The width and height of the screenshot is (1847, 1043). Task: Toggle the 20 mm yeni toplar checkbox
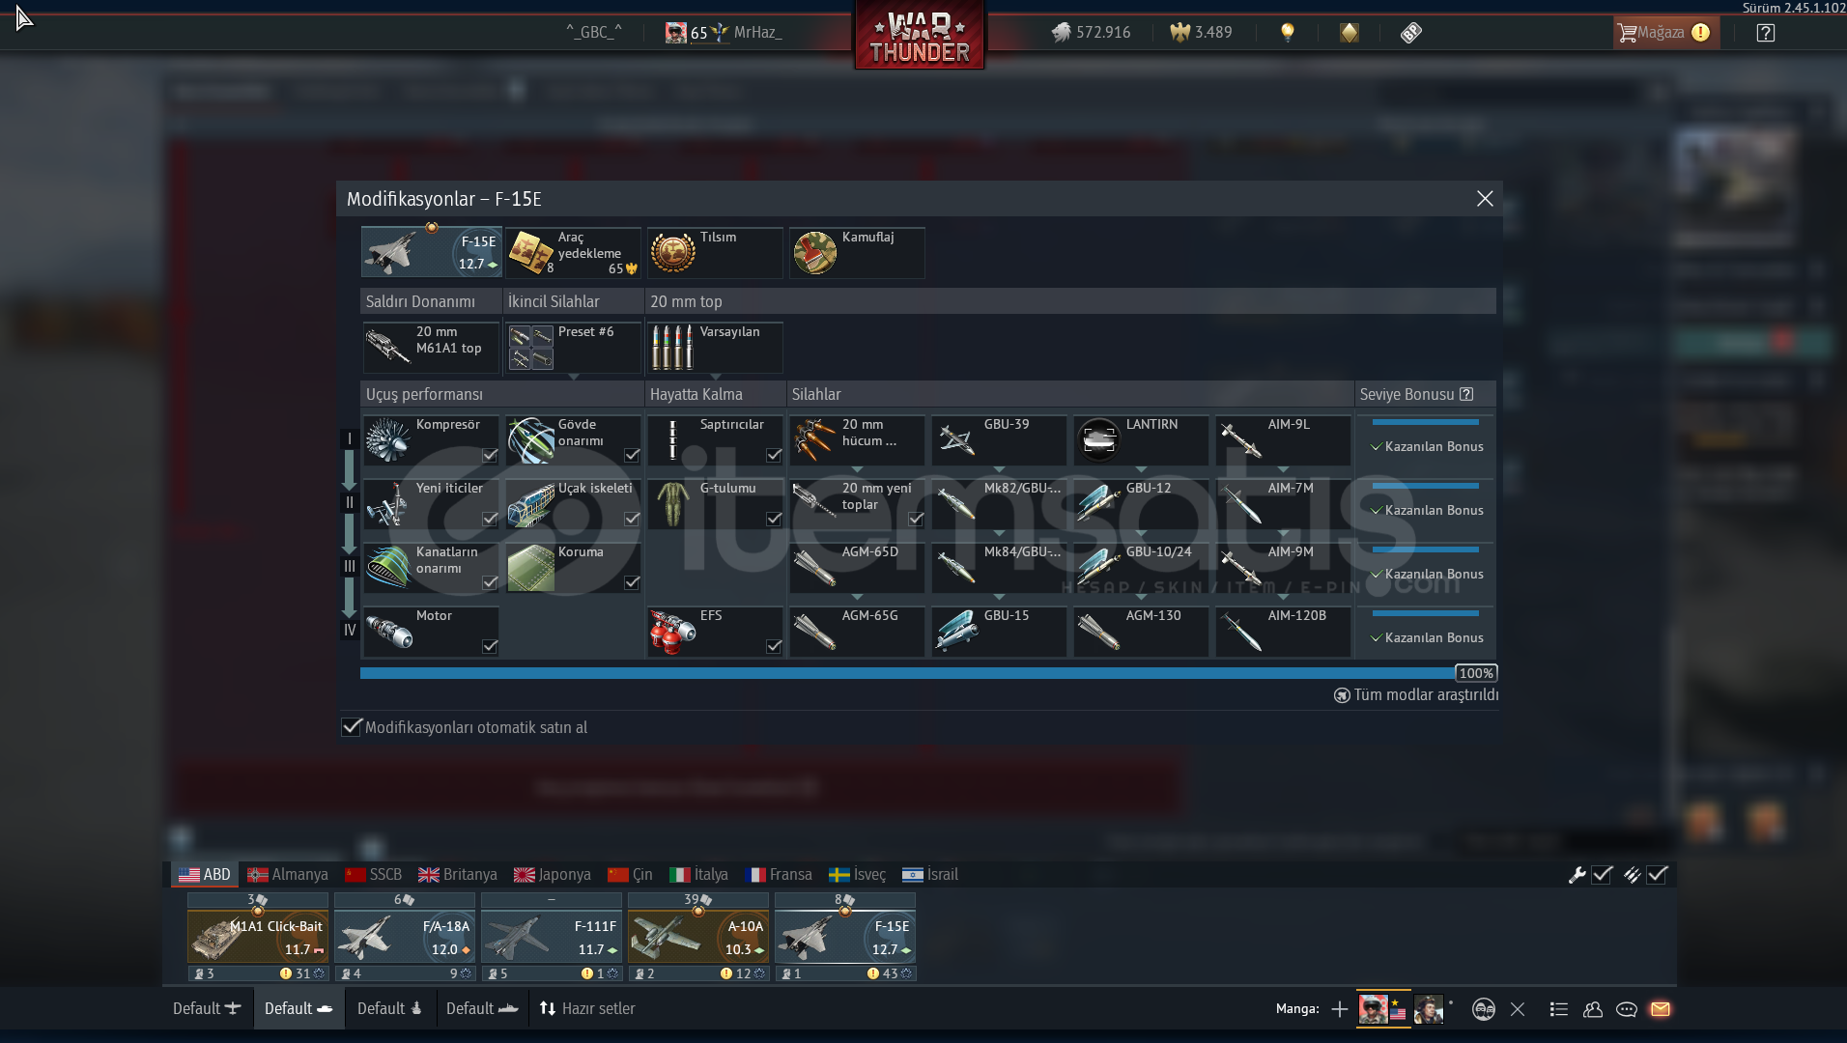click(x=916, y=519)
